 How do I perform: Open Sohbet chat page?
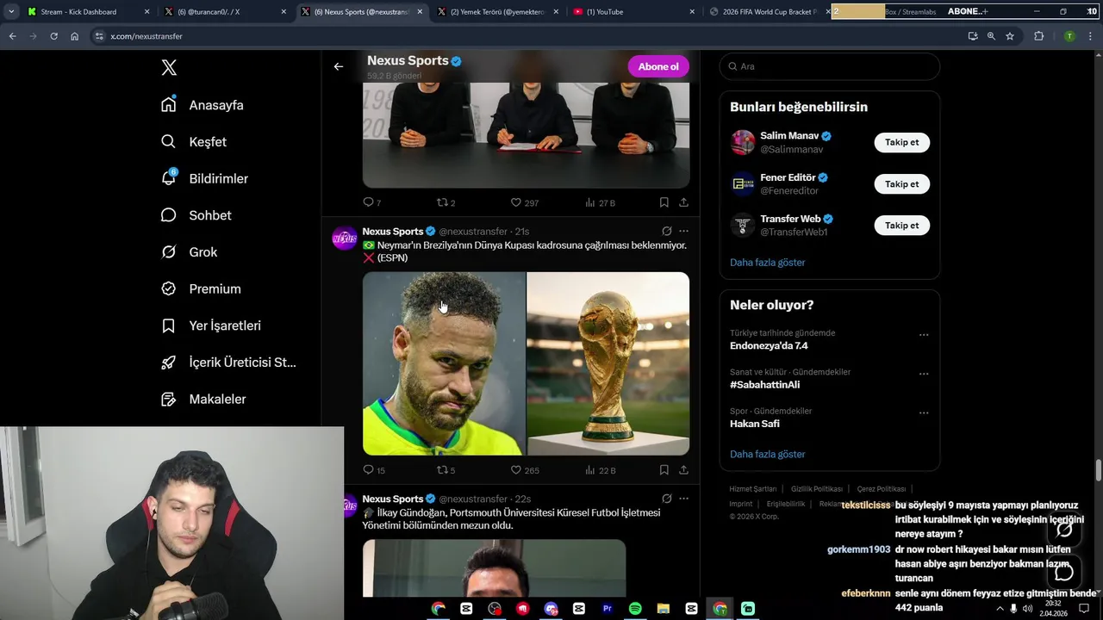(196, 215)
